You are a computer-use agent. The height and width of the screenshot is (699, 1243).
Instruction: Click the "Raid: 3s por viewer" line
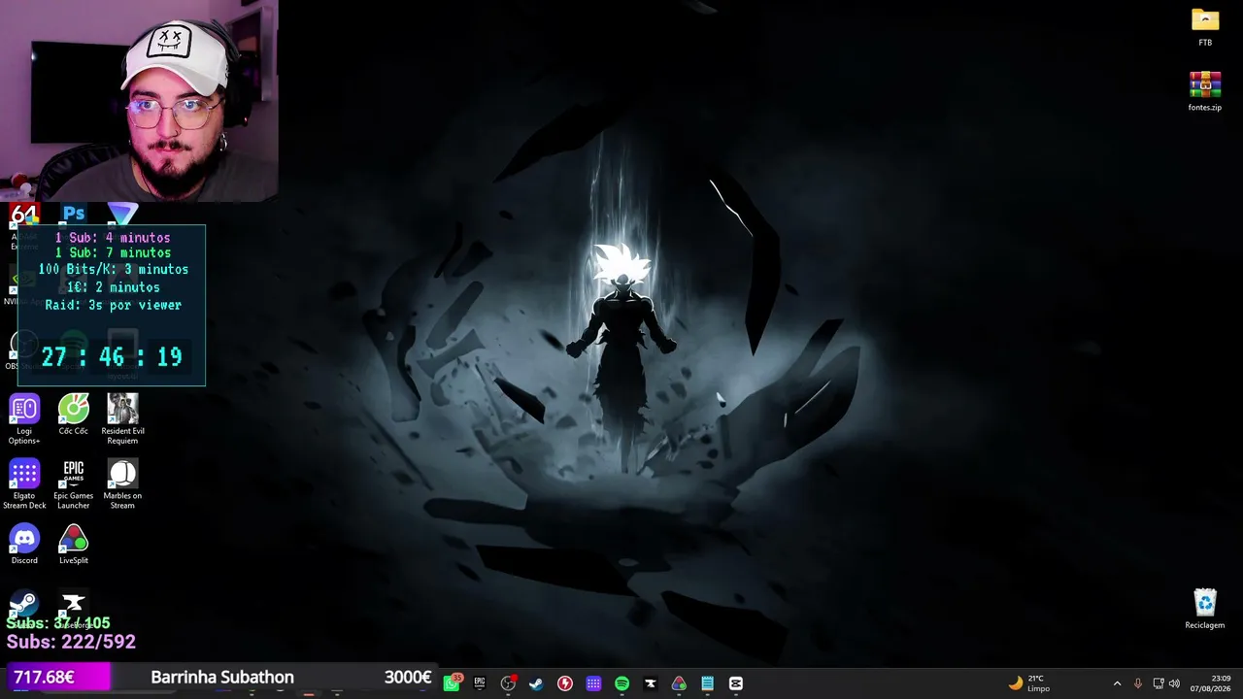pyautogui.click(x=113, y=305)
